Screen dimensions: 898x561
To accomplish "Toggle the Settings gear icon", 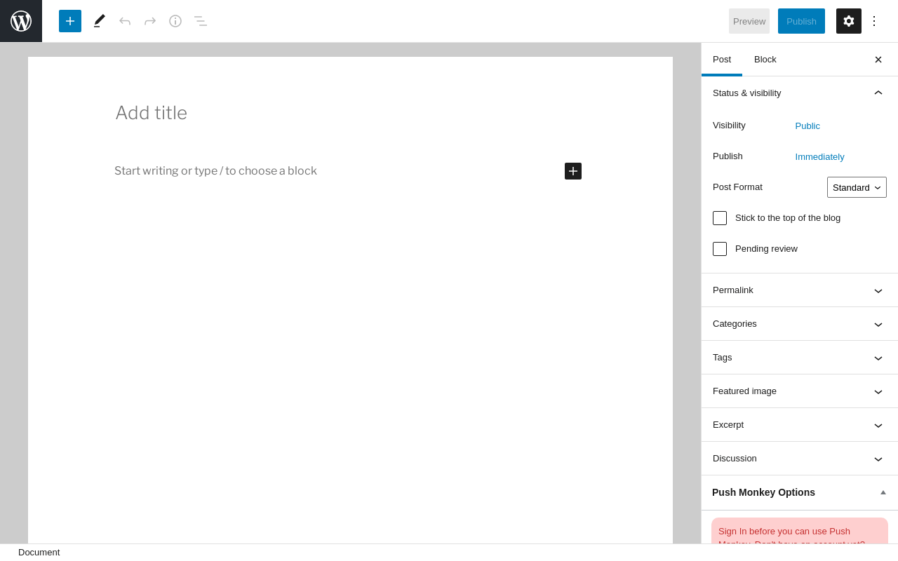I will click(x=849, y=21).
